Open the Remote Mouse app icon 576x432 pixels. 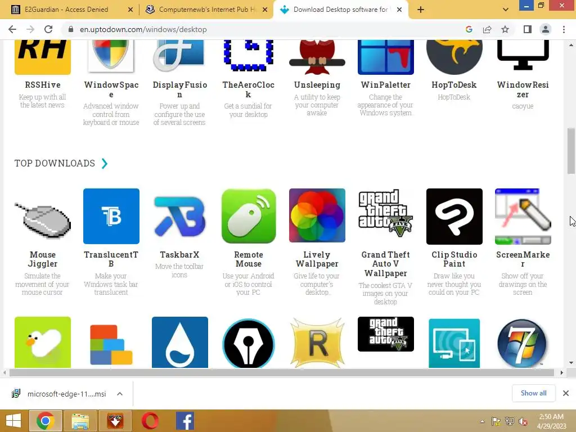coord(249,217)
